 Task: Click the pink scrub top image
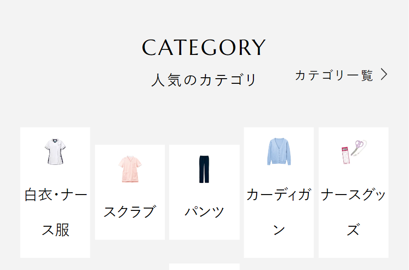(x=130, y=169)
